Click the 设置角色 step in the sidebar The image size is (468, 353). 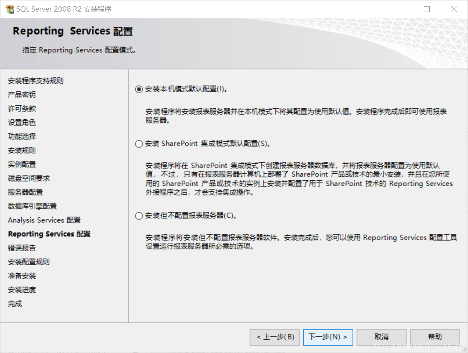pyautogui.click(x=22, y=123)
